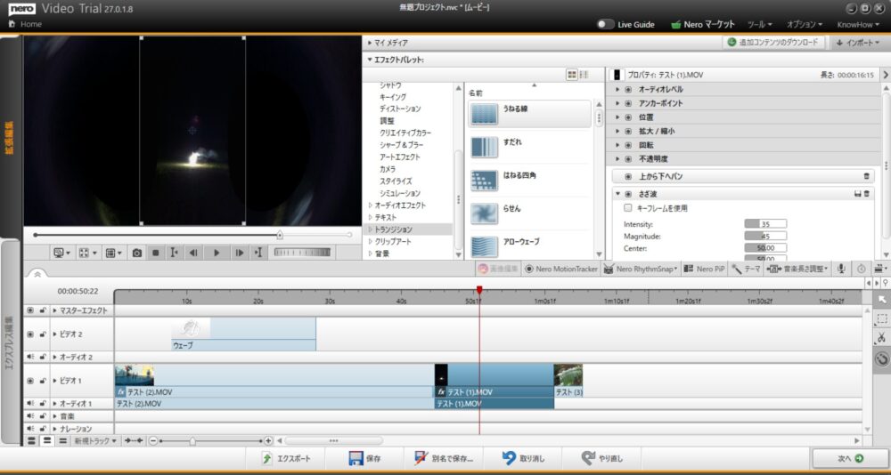
Task: Expand the ビデオ 1 track header
Action: tap(54, 381)
